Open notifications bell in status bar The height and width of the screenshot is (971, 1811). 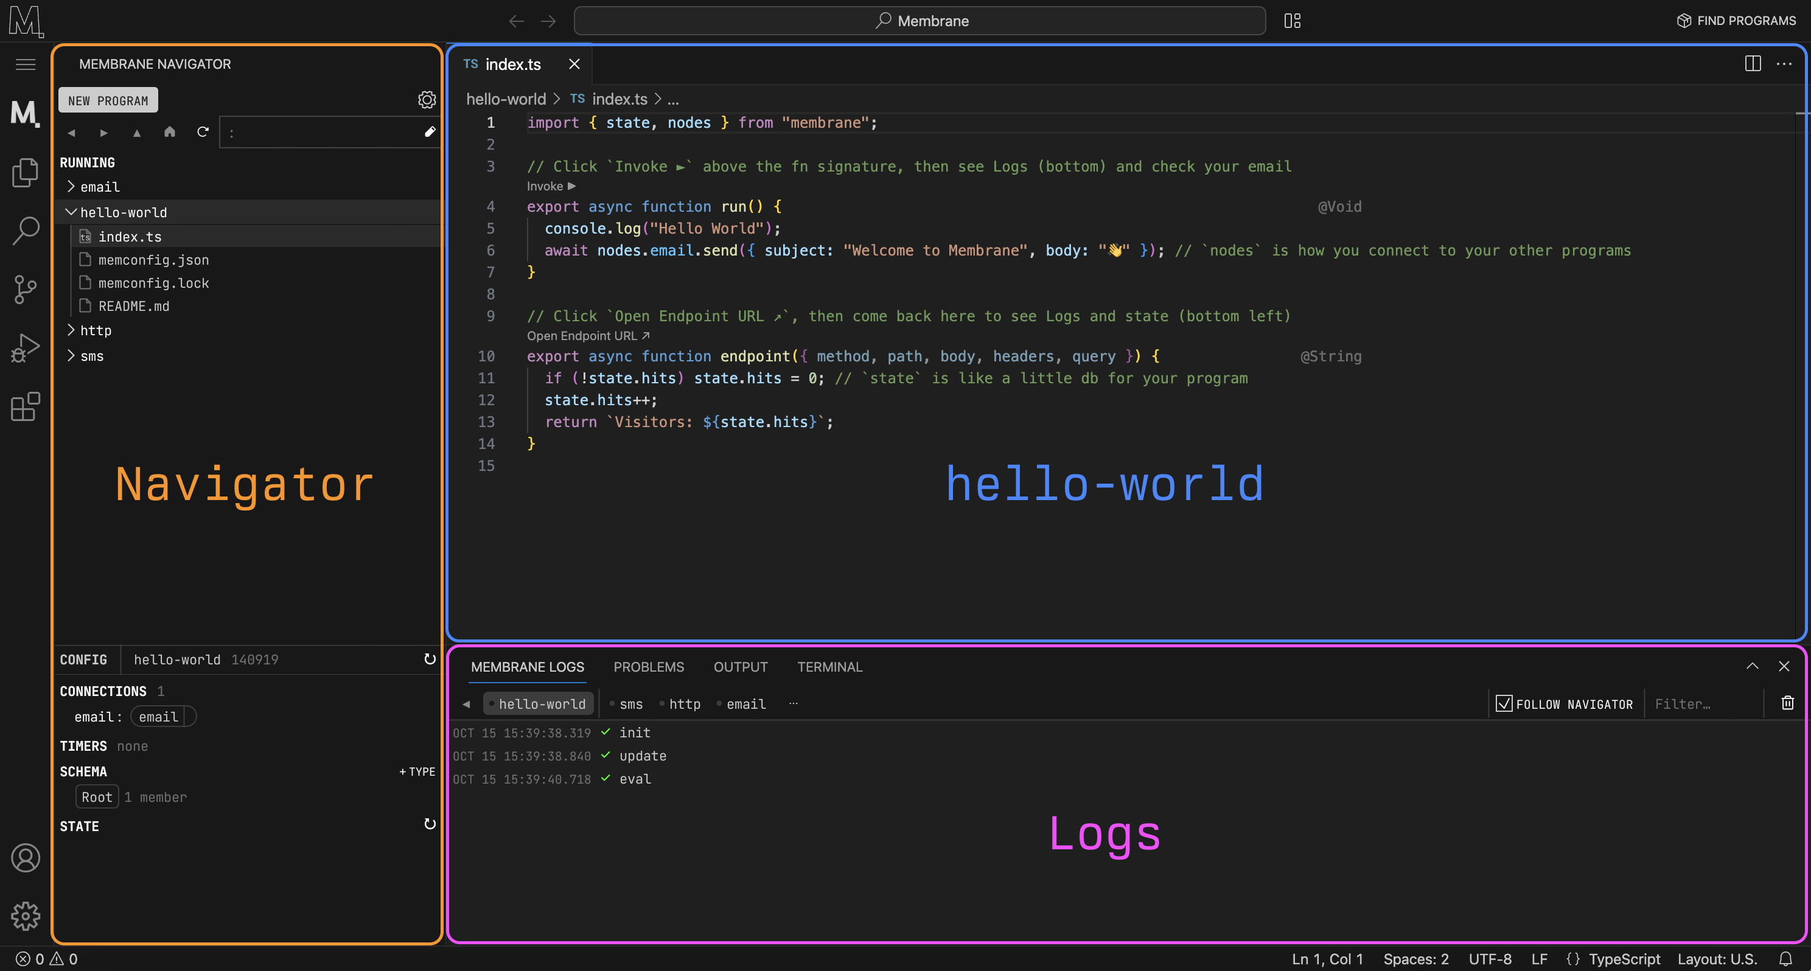click(x=1785, y=959)
